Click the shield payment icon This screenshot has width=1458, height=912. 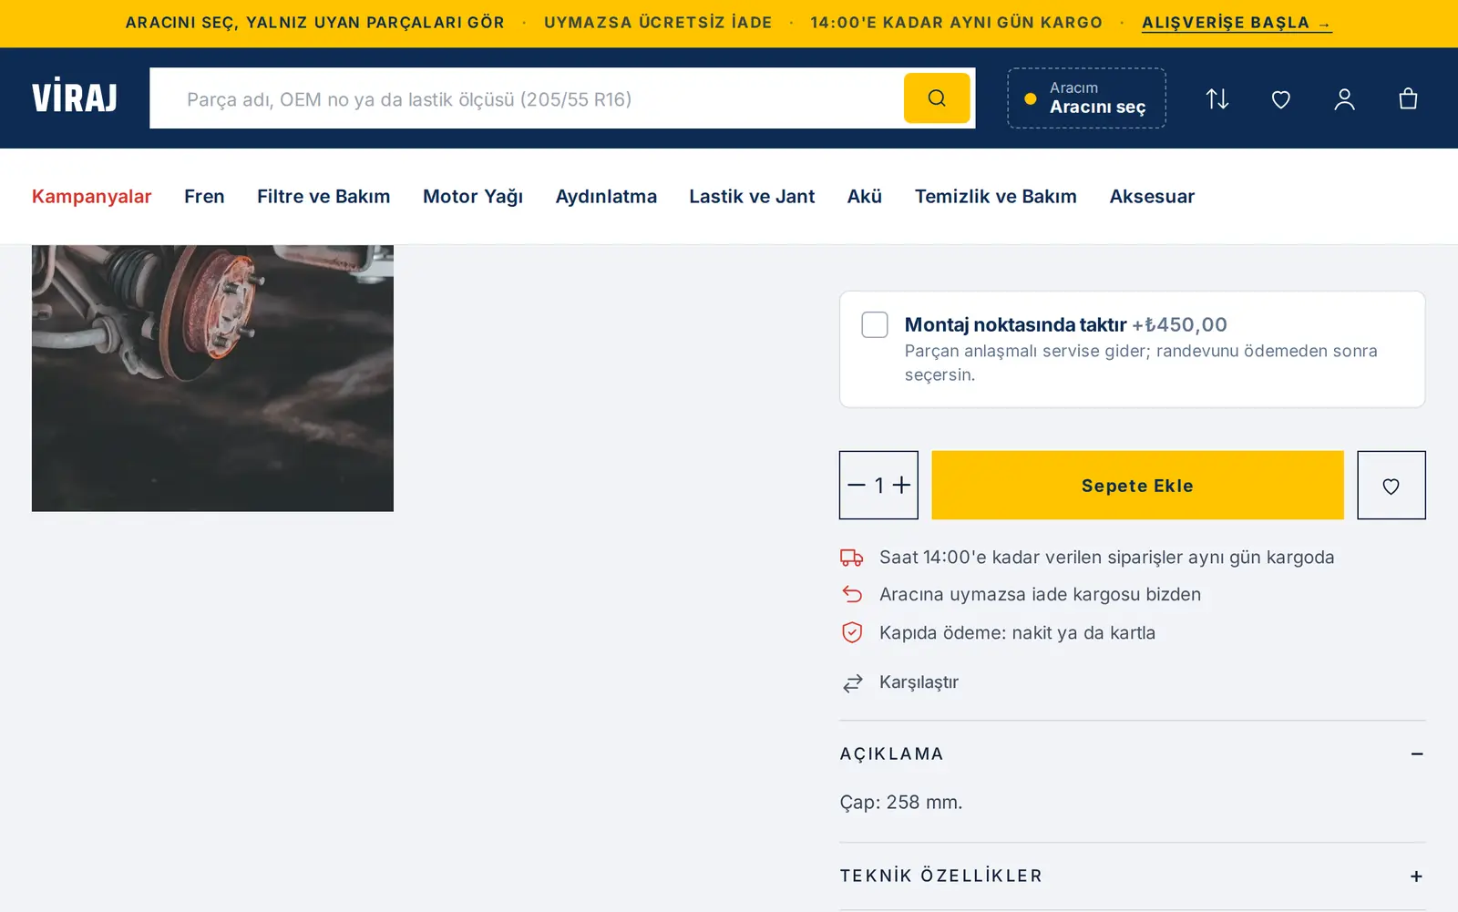coord(852,633)
